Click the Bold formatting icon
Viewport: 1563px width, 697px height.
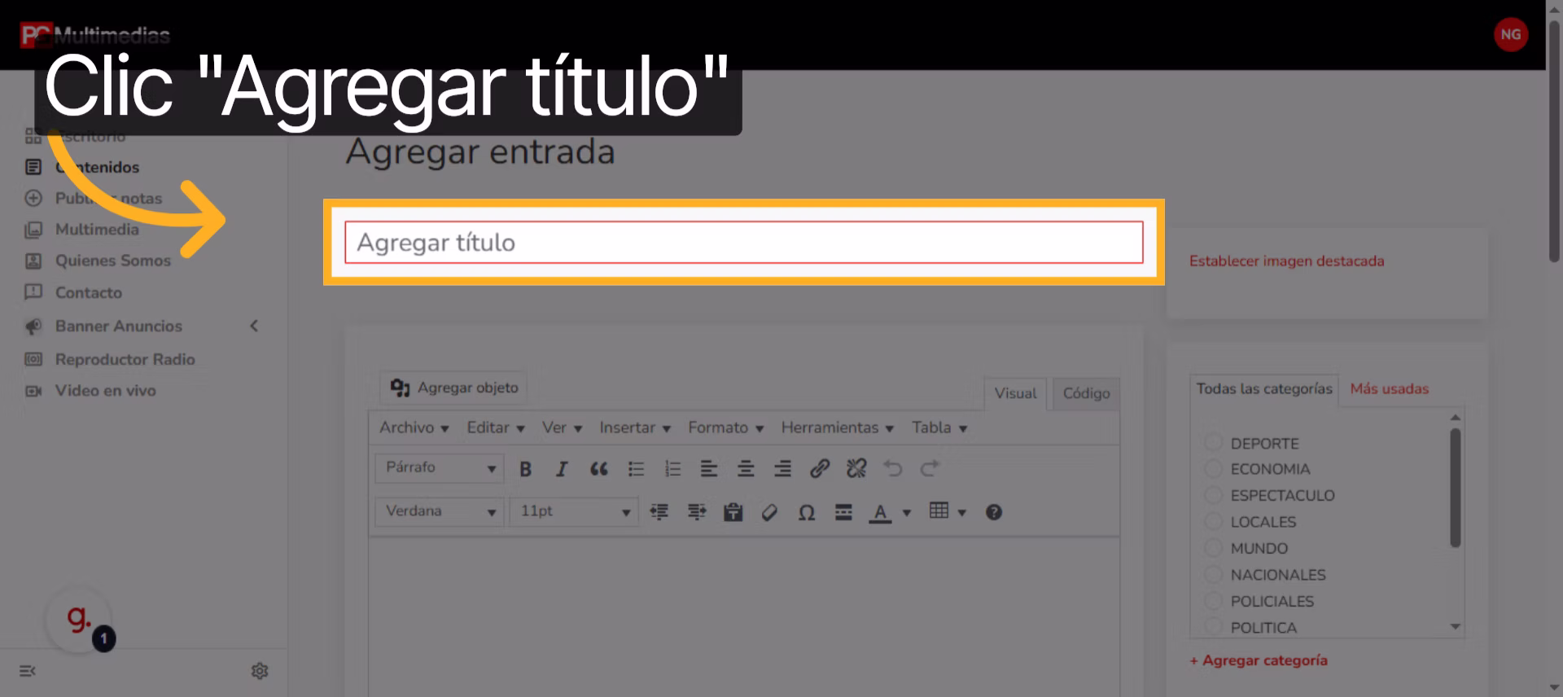click(525, 469)
